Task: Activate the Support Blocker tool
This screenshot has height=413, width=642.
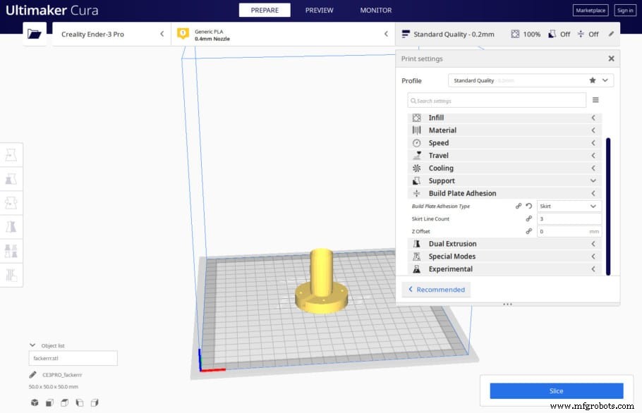Action: (x=11, y=275)
